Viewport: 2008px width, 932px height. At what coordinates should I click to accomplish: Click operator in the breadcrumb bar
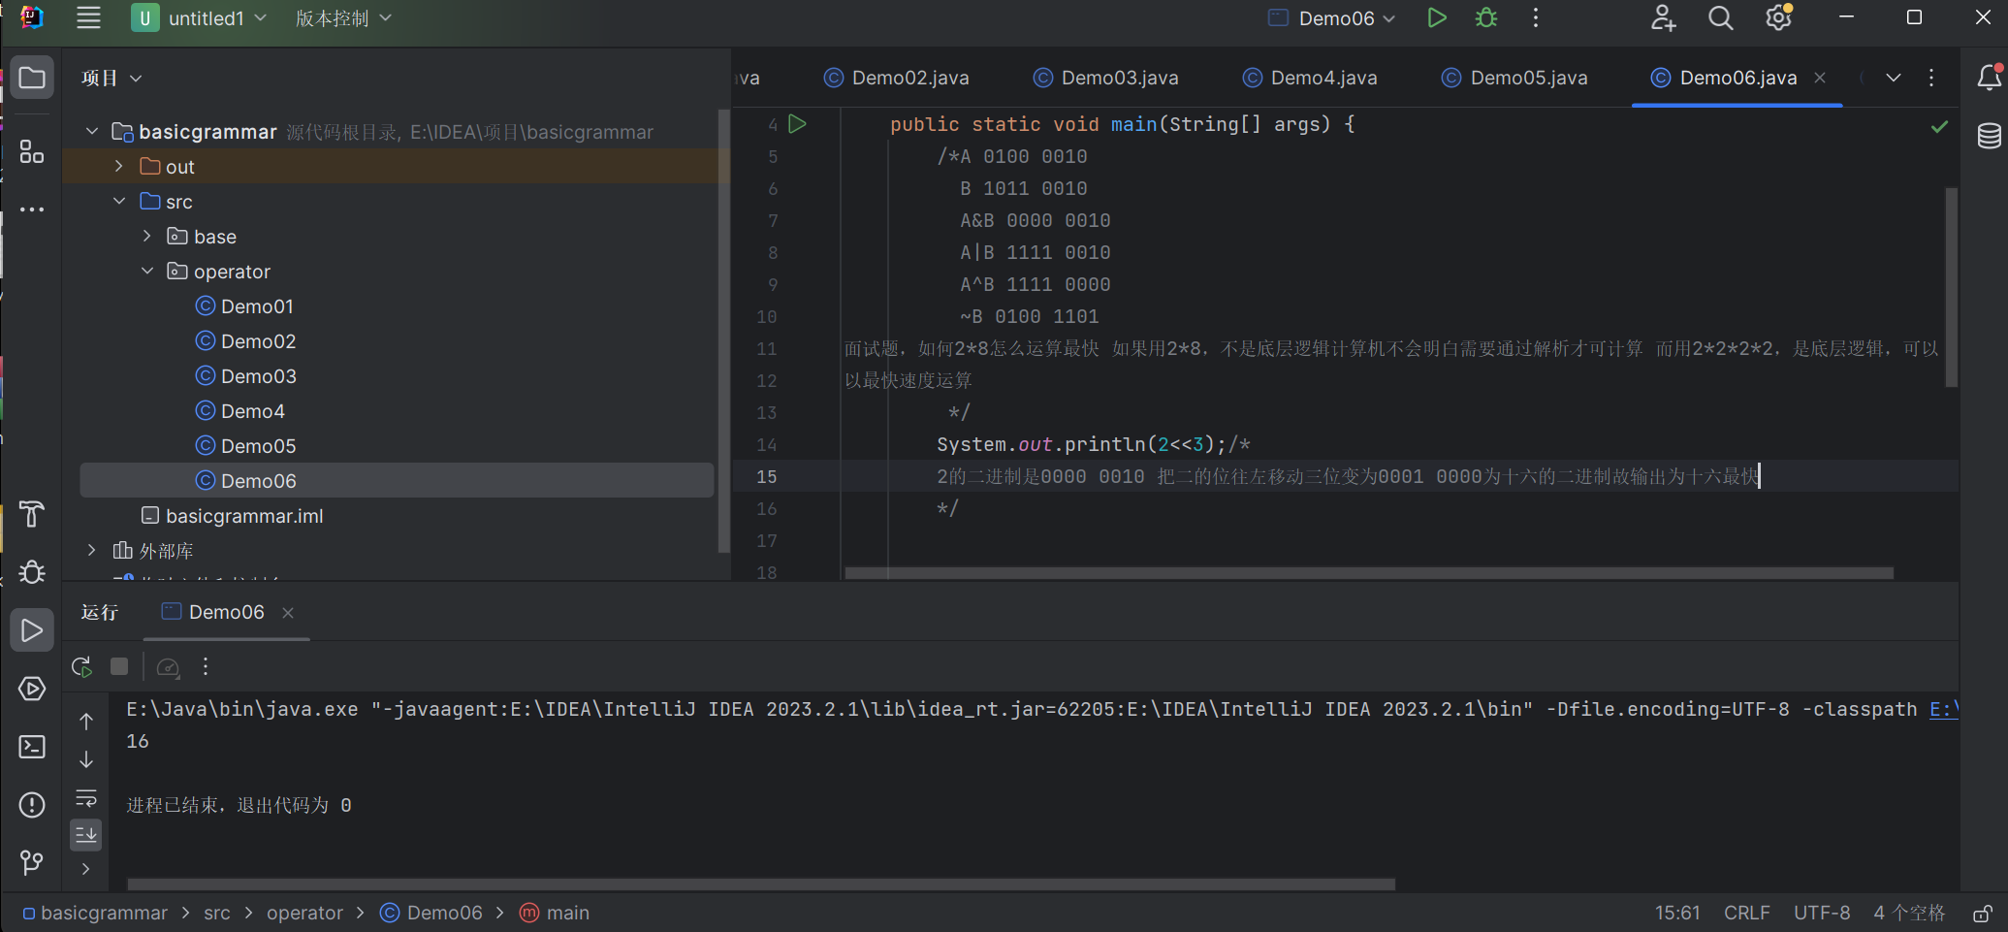click(x=304, y=914)
